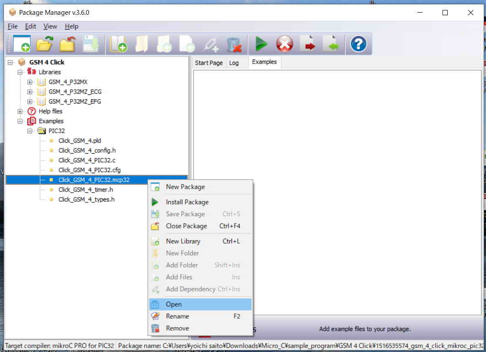This screenshot has height=352, width=486.
Task: Click the Examples node icon in tree
Action: click(x=31, y=121)
